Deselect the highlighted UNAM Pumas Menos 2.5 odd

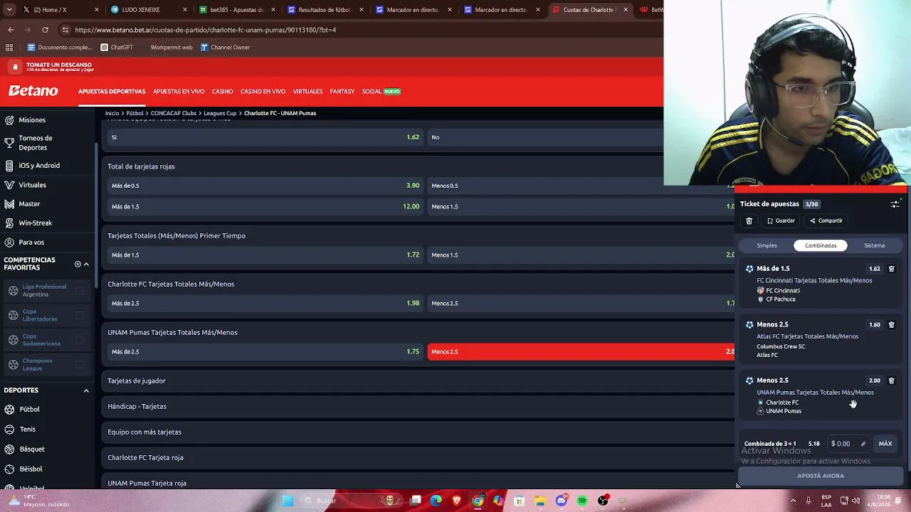581,352
